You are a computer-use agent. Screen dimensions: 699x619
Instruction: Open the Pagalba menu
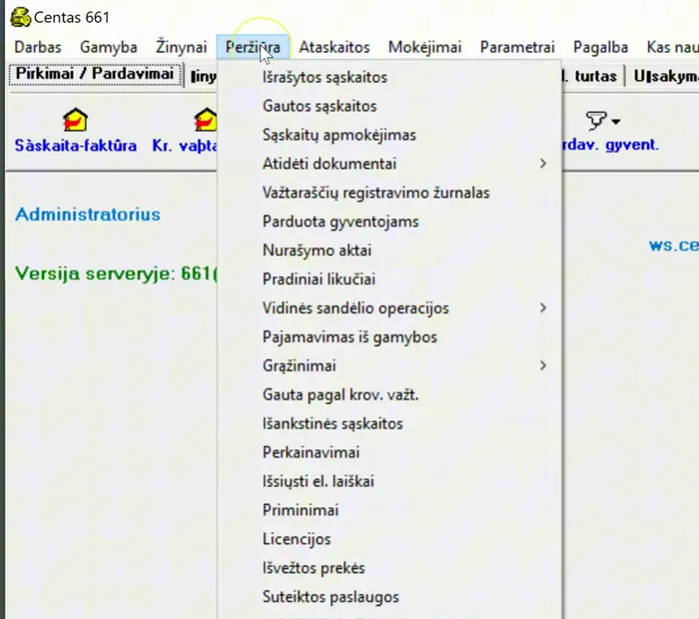[600, 47]
